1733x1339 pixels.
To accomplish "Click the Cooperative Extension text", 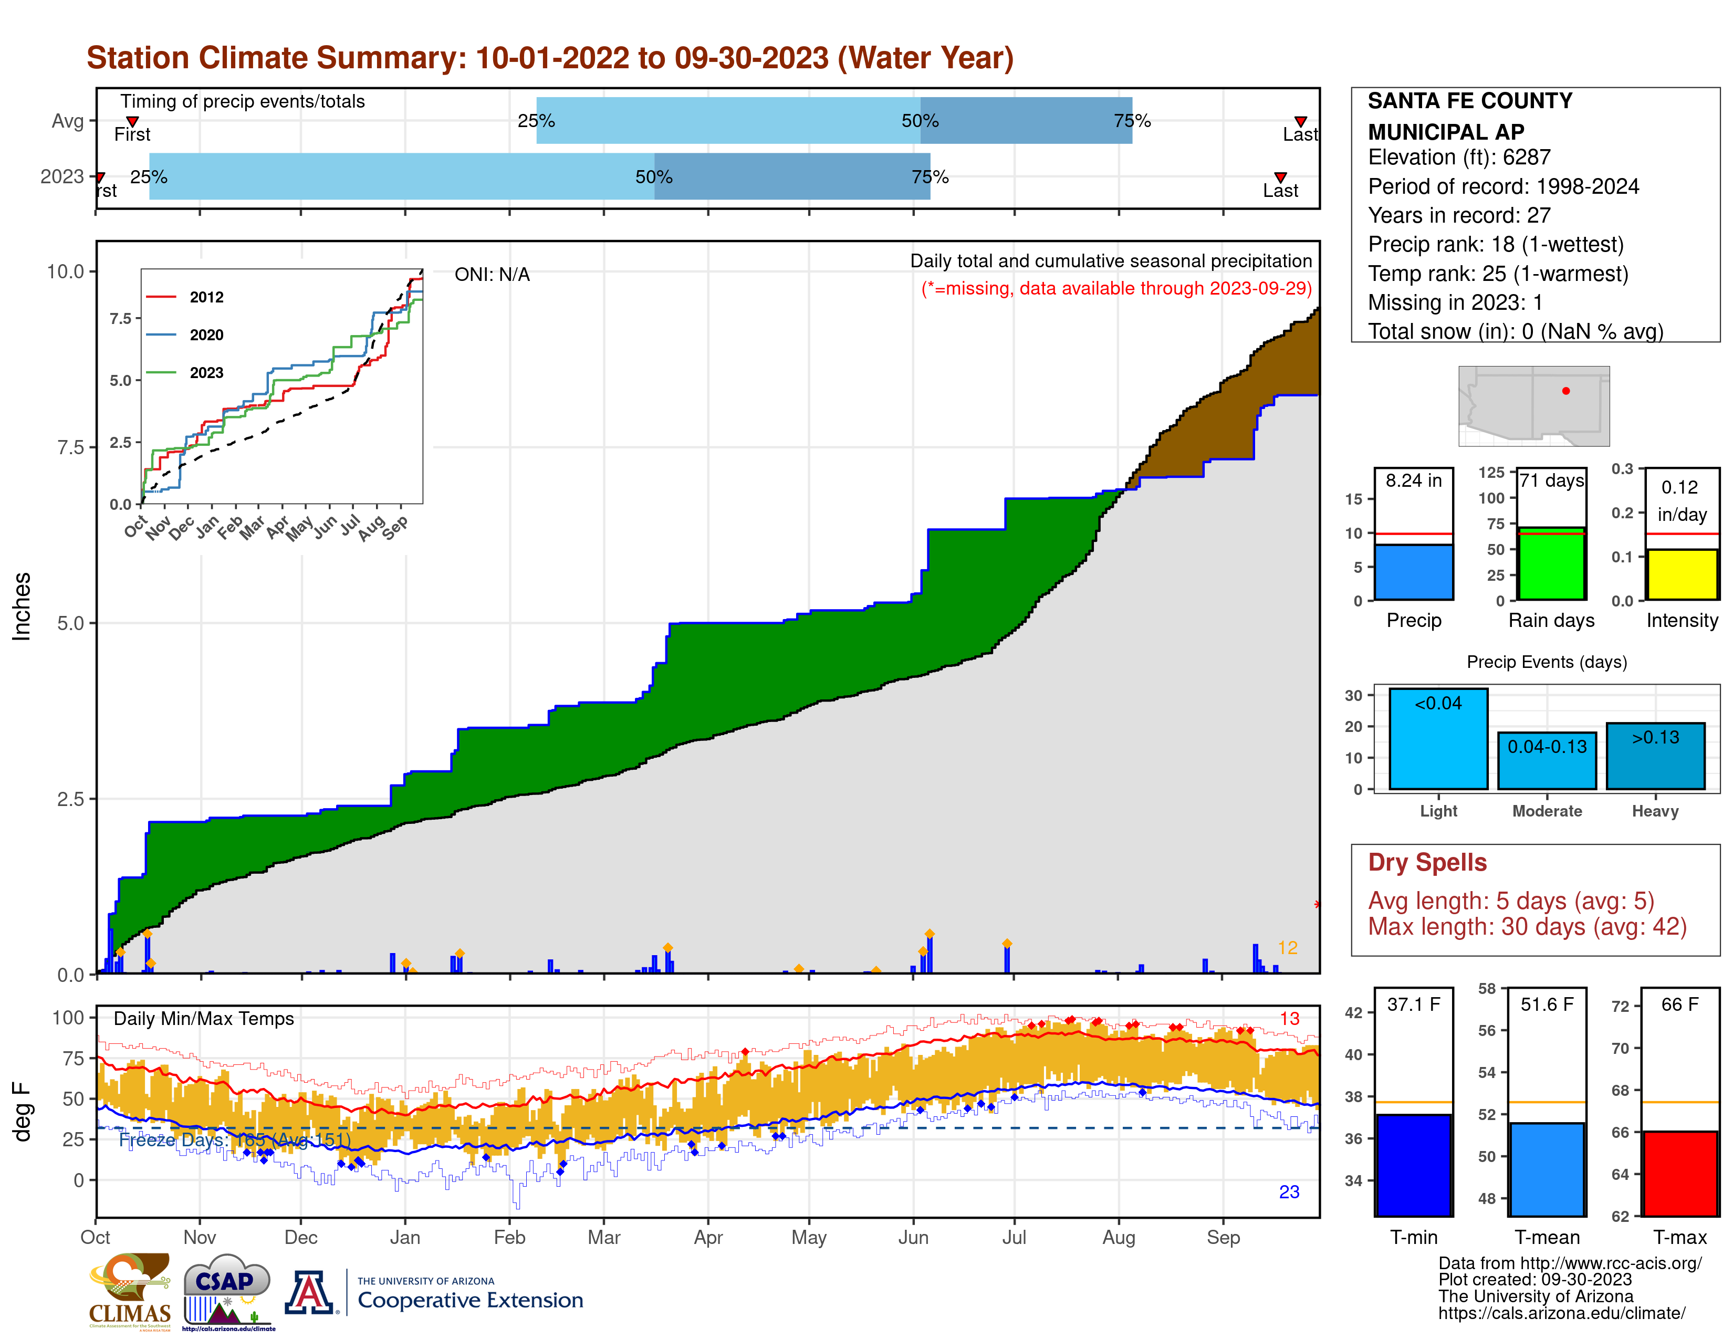I will pyautogui.click(x=471, y=1300).
